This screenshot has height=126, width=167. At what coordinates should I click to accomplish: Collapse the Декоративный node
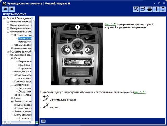click(x=12, y=85)
